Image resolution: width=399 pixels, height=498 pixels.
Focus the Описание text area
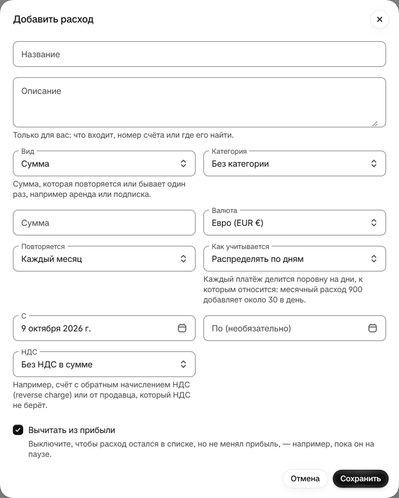199,102
